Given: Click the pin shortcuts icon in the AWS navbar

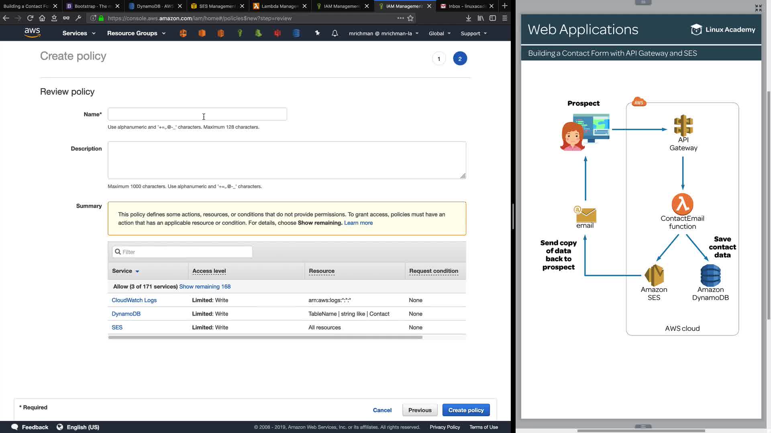Looking at the screenshot, I should click(x=317, y=33).
